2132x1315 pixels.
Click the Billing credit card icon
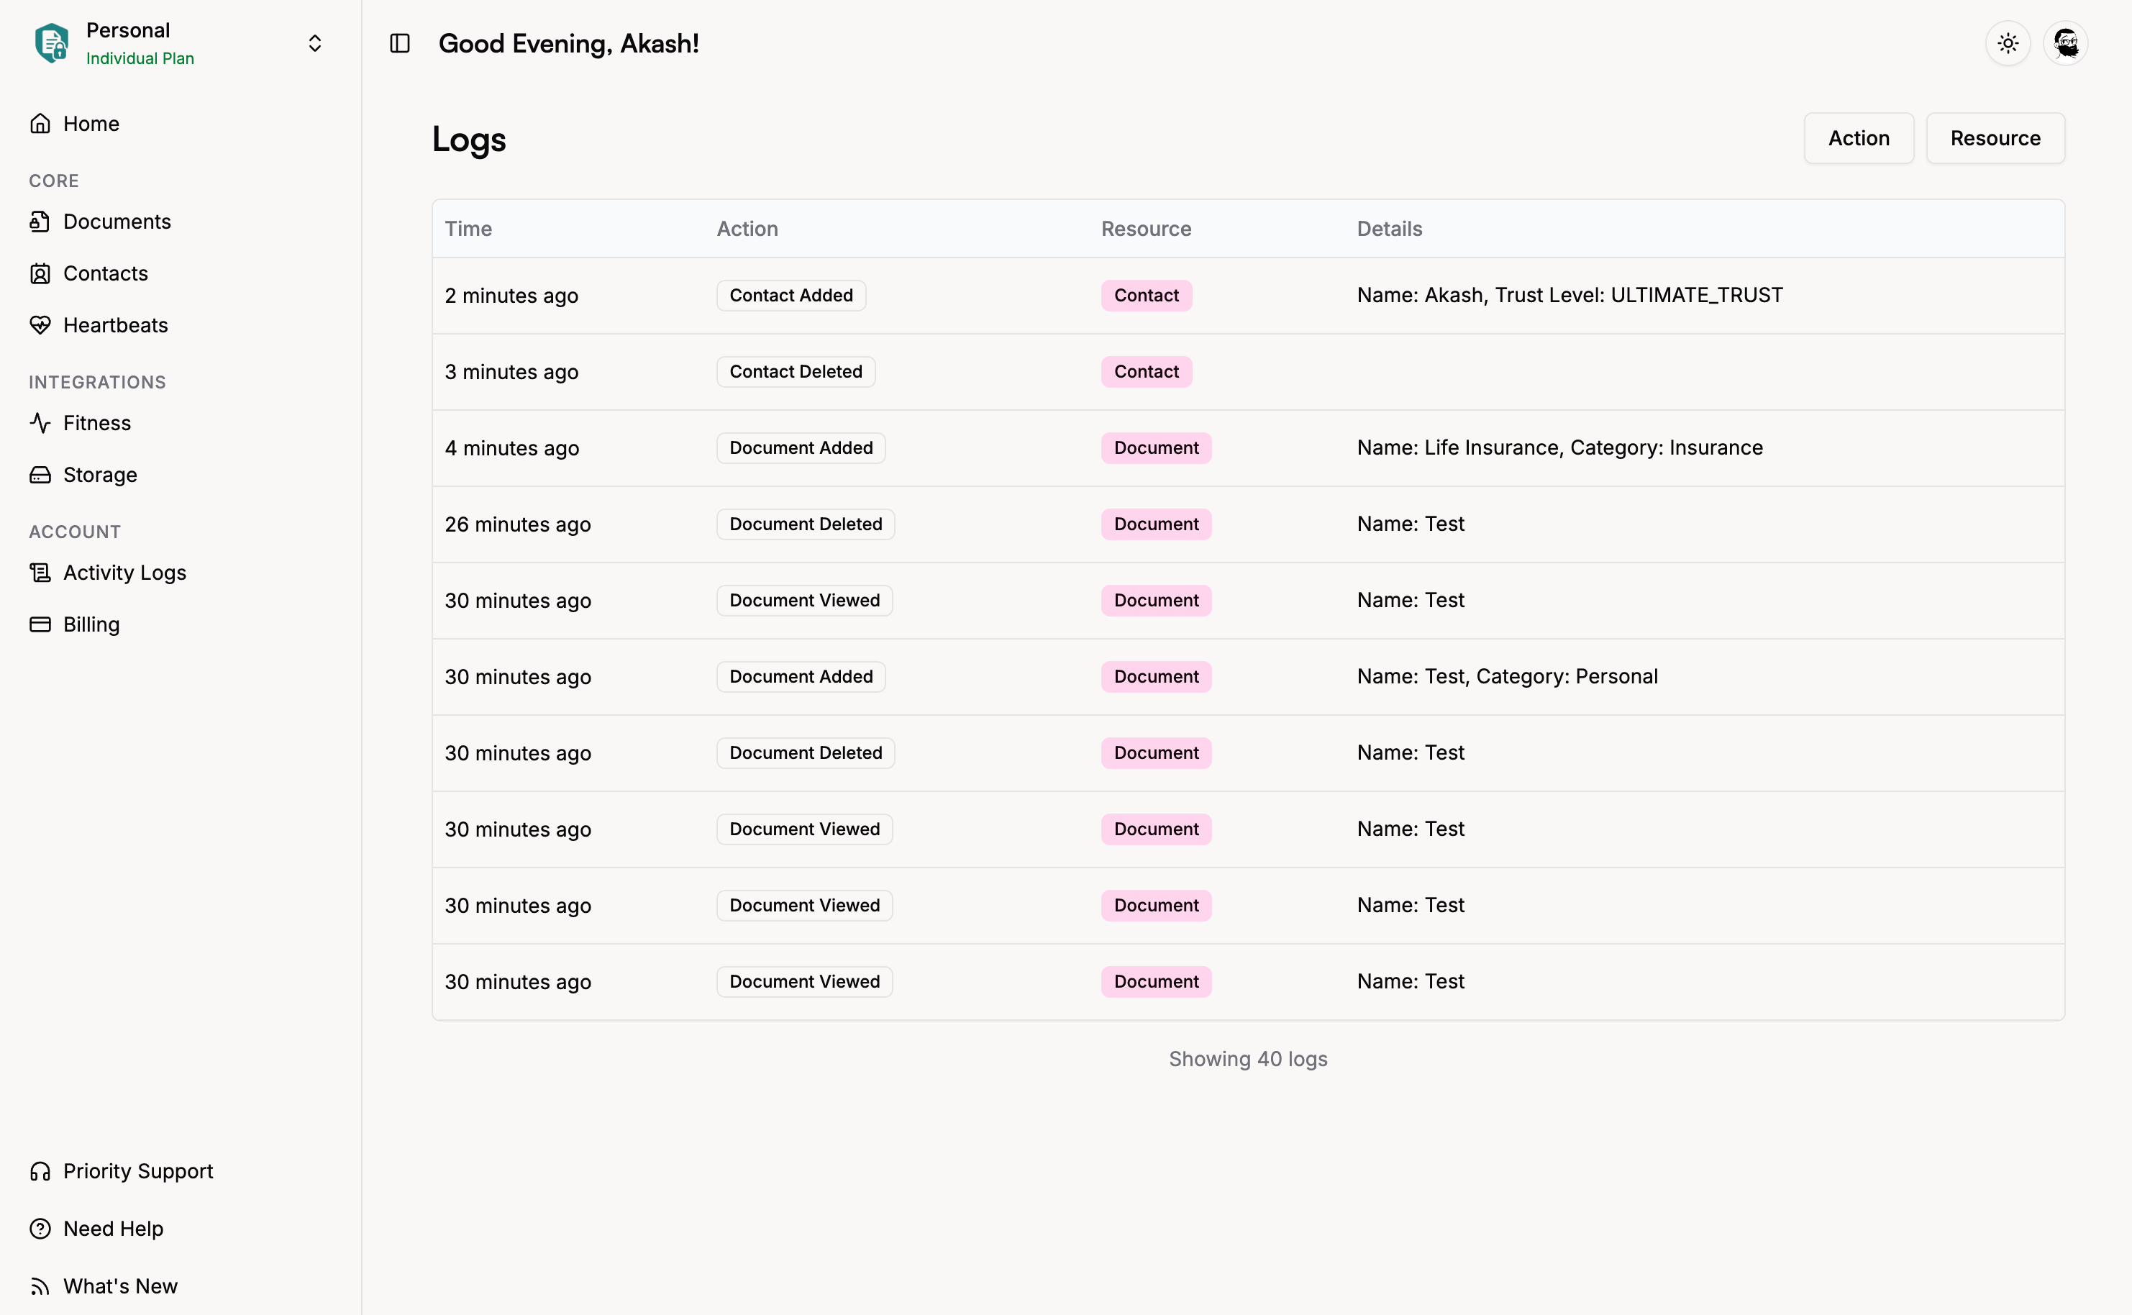pos(40,624)
